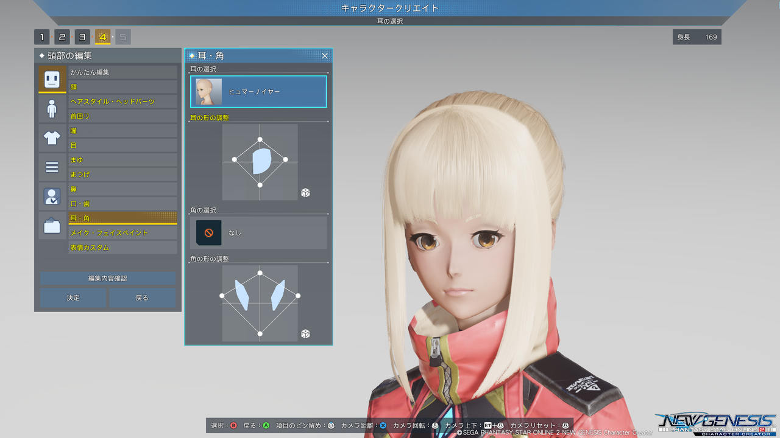780x438 pixels.
Task: Go to creation step 2
Action: click(62, 37)
